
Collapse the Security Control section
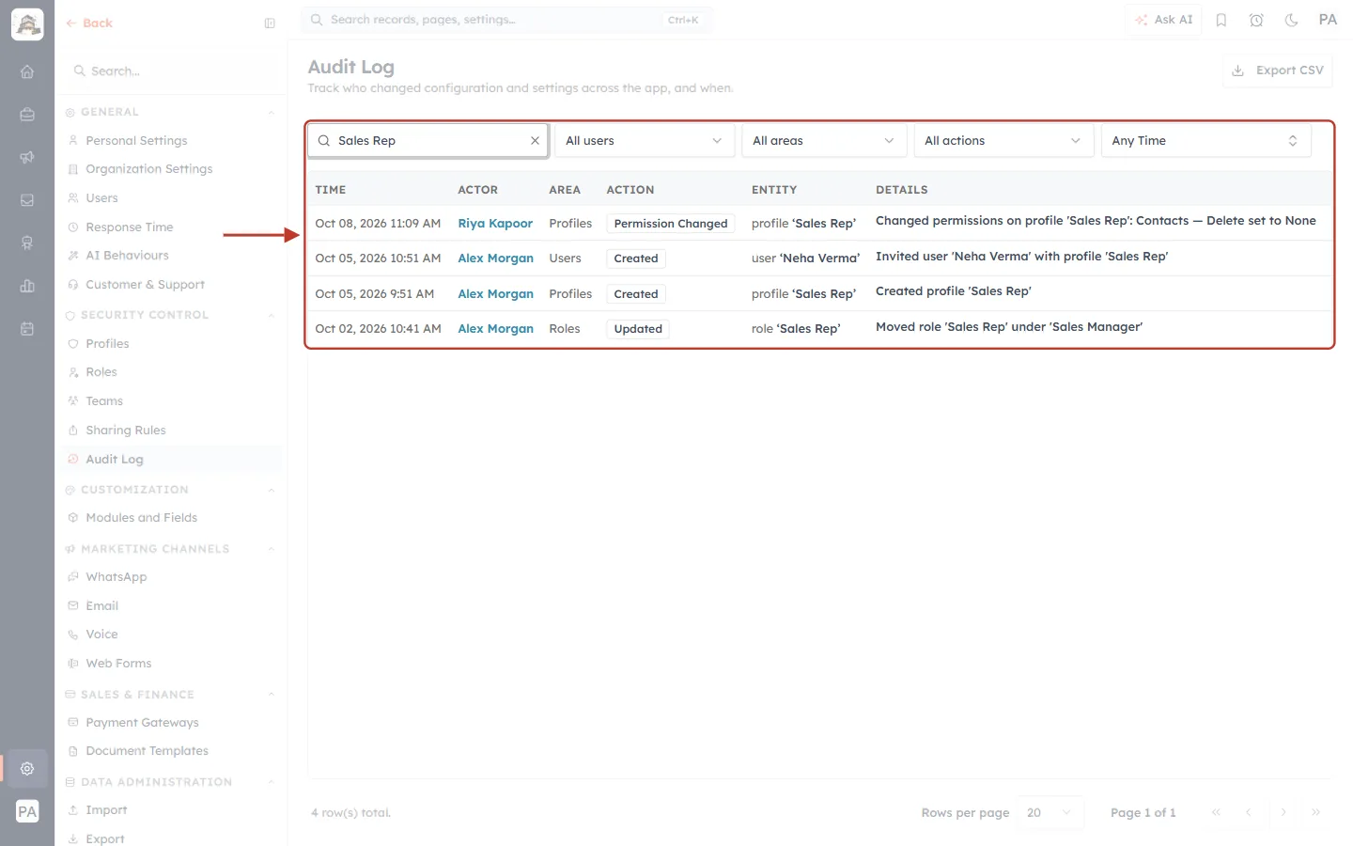click(272, 316)
